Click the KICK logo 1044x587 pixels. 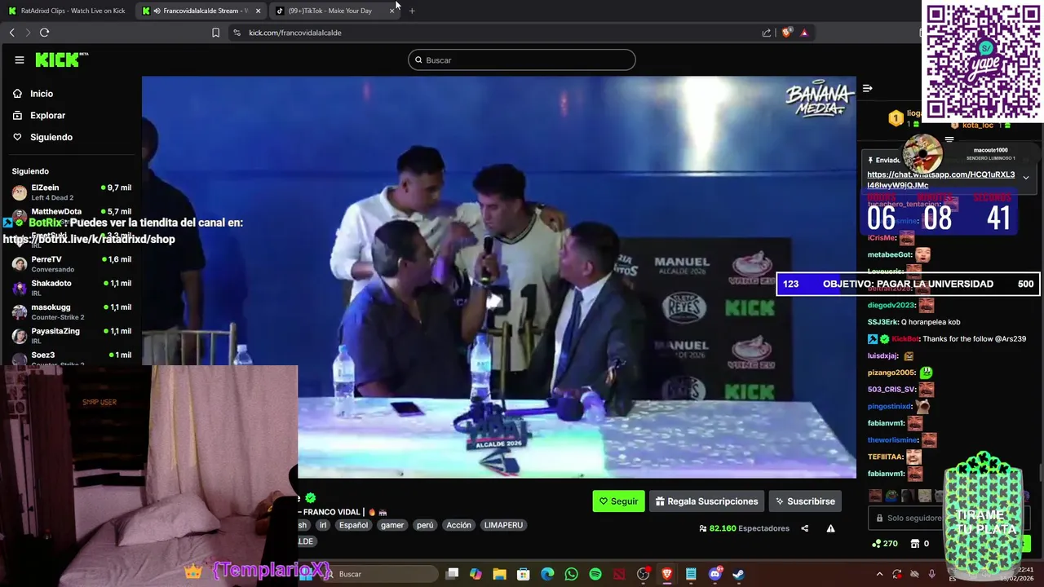[x=61, y=60]
